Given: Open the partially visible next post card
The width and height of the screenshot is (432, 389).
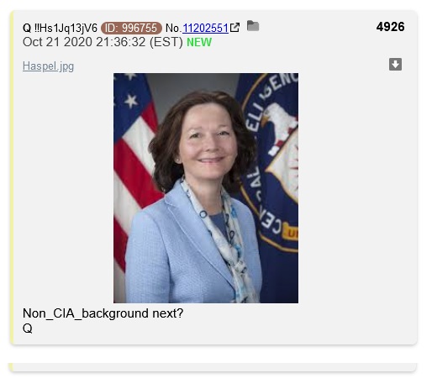Looking at the screenshot, I should pos(213,367).
